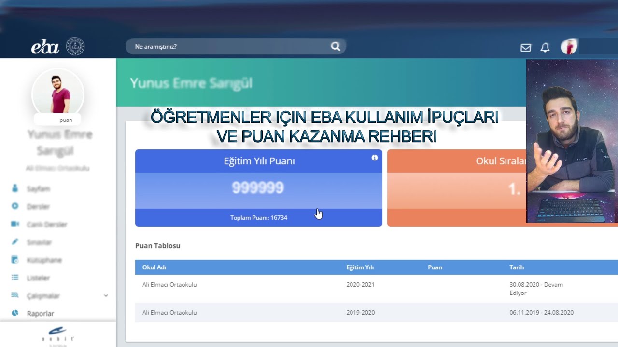
Task: Open Çalışmalar menu item
Action: click(x=43, y=296)
